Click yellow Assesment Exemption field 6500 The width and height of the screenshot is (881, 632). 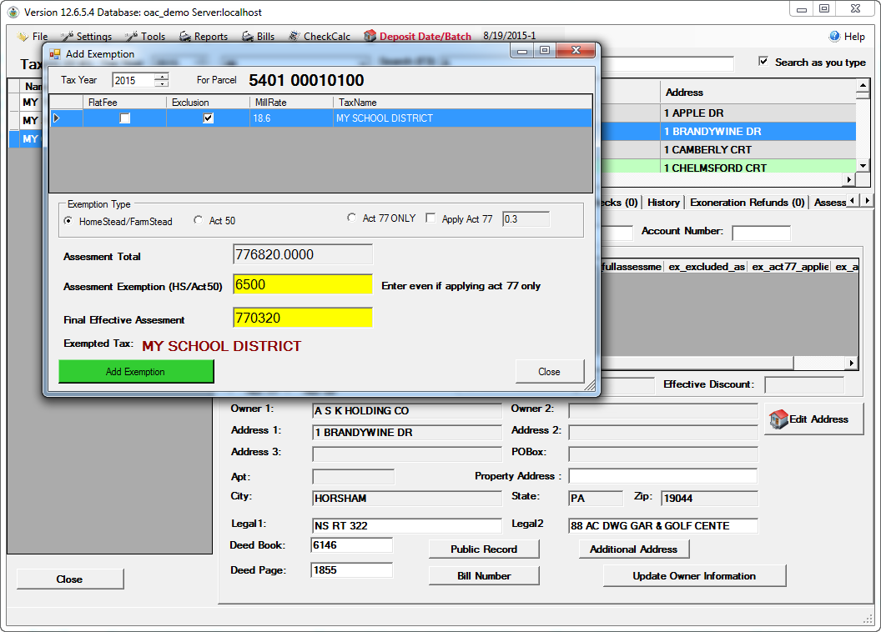click(303, 284)
